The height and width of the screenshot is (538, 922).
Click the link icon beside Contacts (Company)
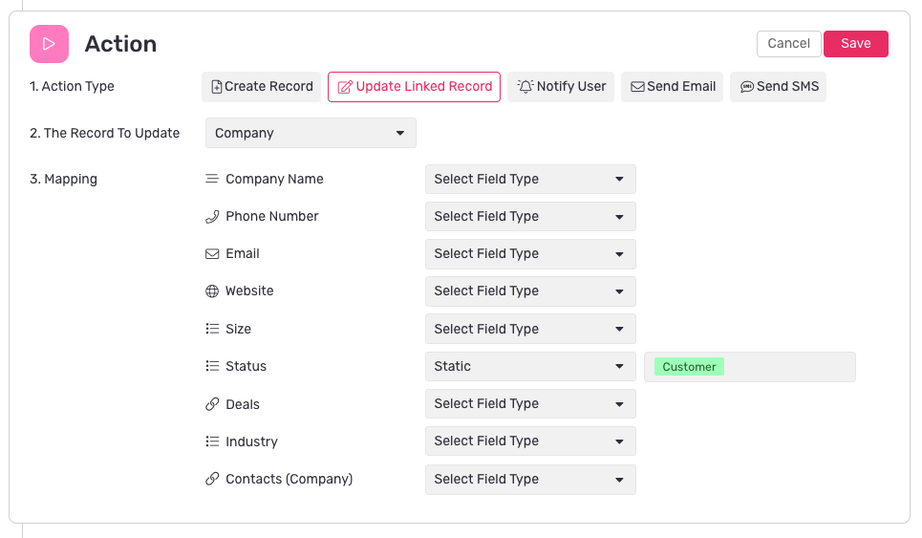click(212, 479)
